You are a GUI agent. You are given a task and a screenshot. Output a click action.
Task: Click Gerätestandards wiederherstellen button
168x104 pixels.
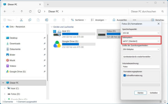[x=137, y=56]
